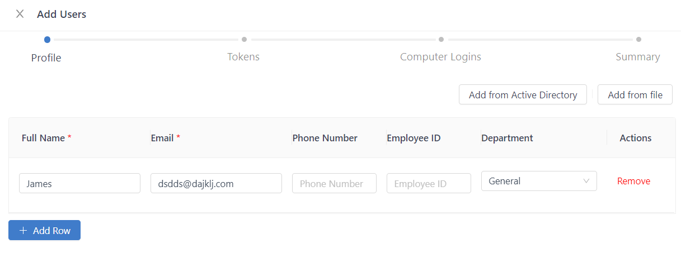This screenshot has height=253, width=681.
Task: Remove the James user row
Action: point(633,181)
